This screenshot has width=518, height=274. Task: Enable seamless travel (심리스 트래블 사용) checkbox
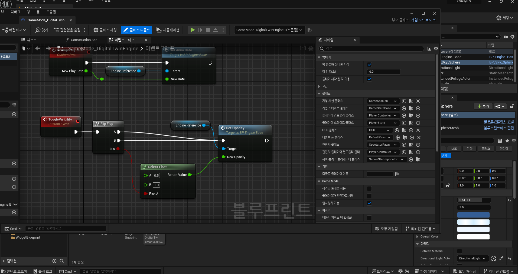point(369,189)
